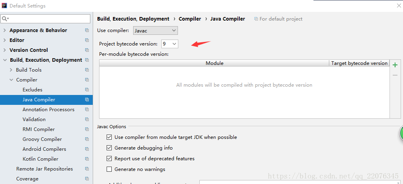Click the Module column header

click(x=214, y=63)
